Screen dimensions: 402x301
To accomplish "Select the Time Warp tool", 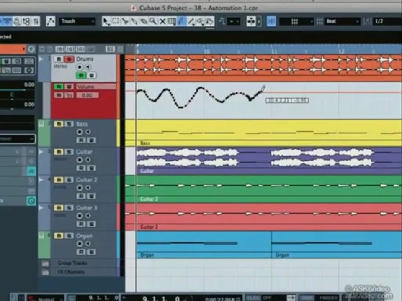I will click(x=172, y=21).
